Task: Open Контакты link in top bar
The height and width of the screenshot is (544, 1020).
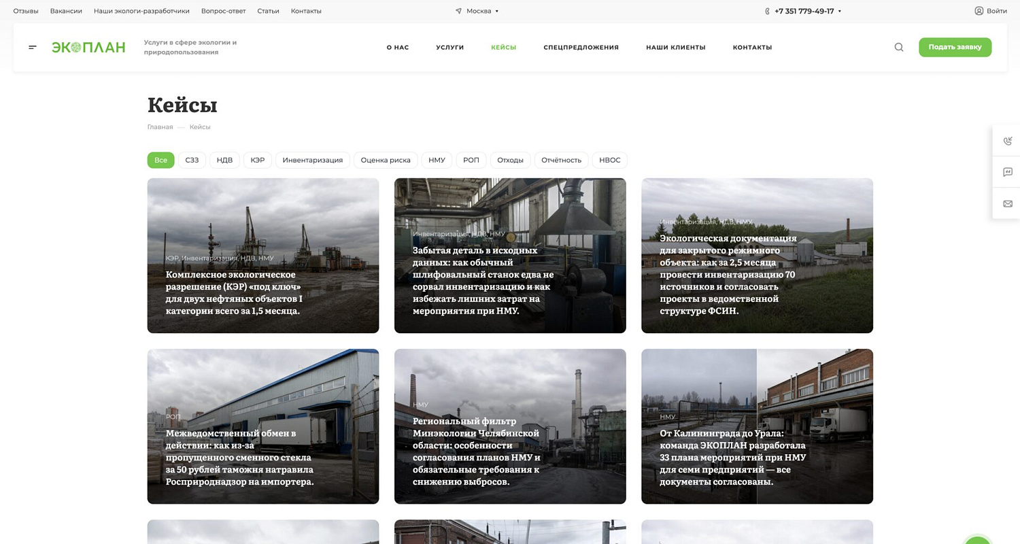Action: 306,11
